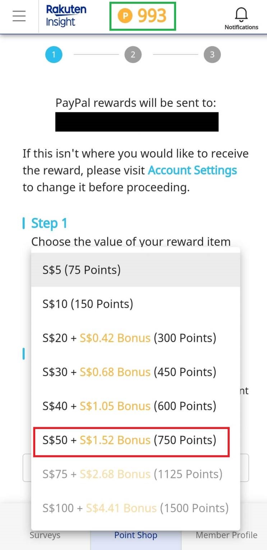The width and height of the screenshot is (267, 550).
Task: Choose S$40 reward for 600 Points
Action: (135, 406)
